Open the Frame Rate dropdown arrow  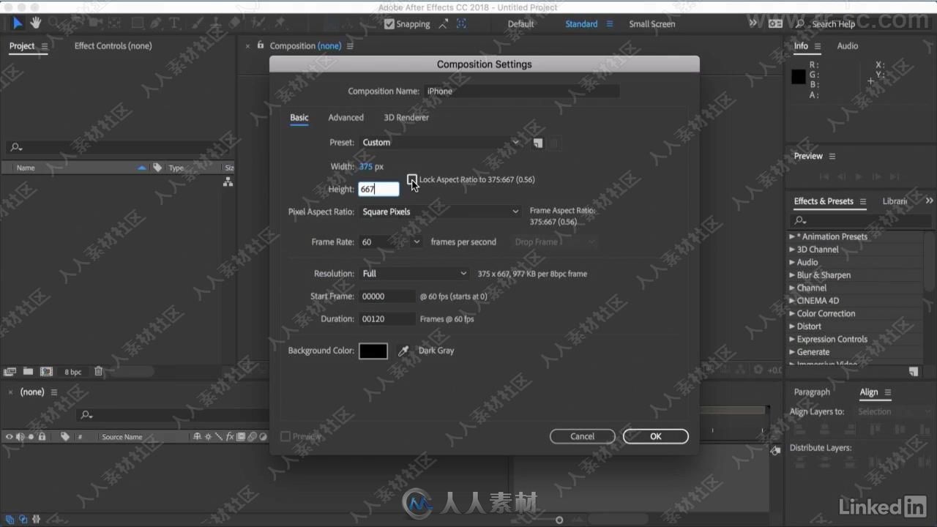[417, 242]
